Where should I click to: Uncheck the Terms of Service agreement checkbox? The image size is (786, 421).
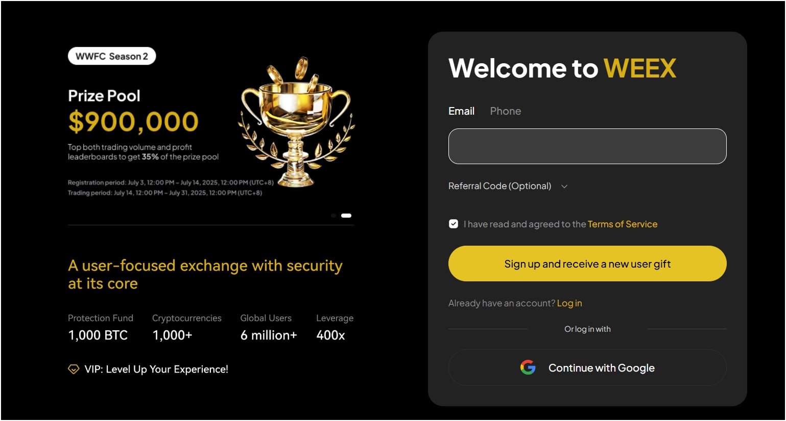point(454,224)
